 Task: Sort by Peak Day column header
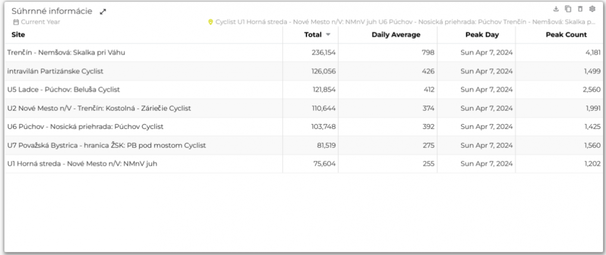[482, 35]
